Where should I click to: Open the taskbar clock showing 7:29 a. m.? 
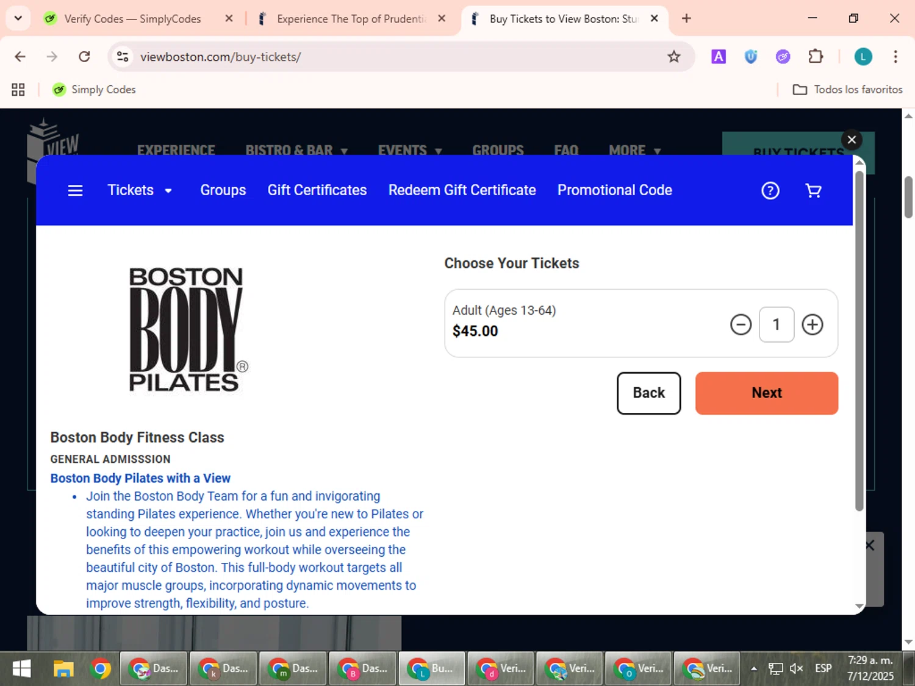pos(870,668)
